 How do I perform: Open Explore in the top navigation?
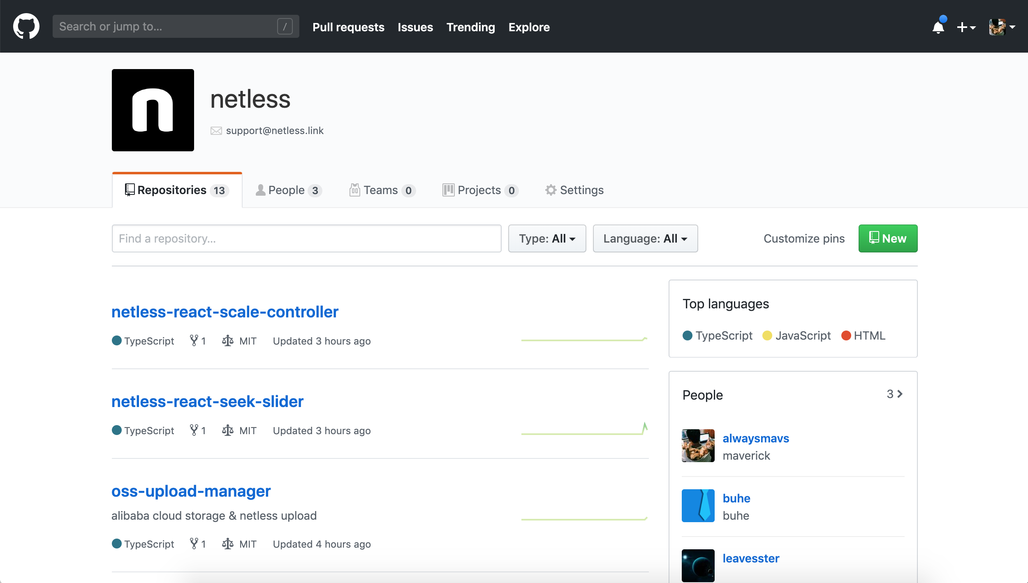(x=529, y=27)
